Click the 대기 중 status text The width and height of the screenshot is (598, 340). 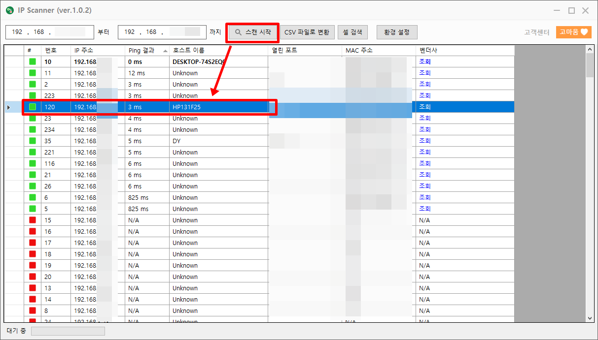click(16, 331)
